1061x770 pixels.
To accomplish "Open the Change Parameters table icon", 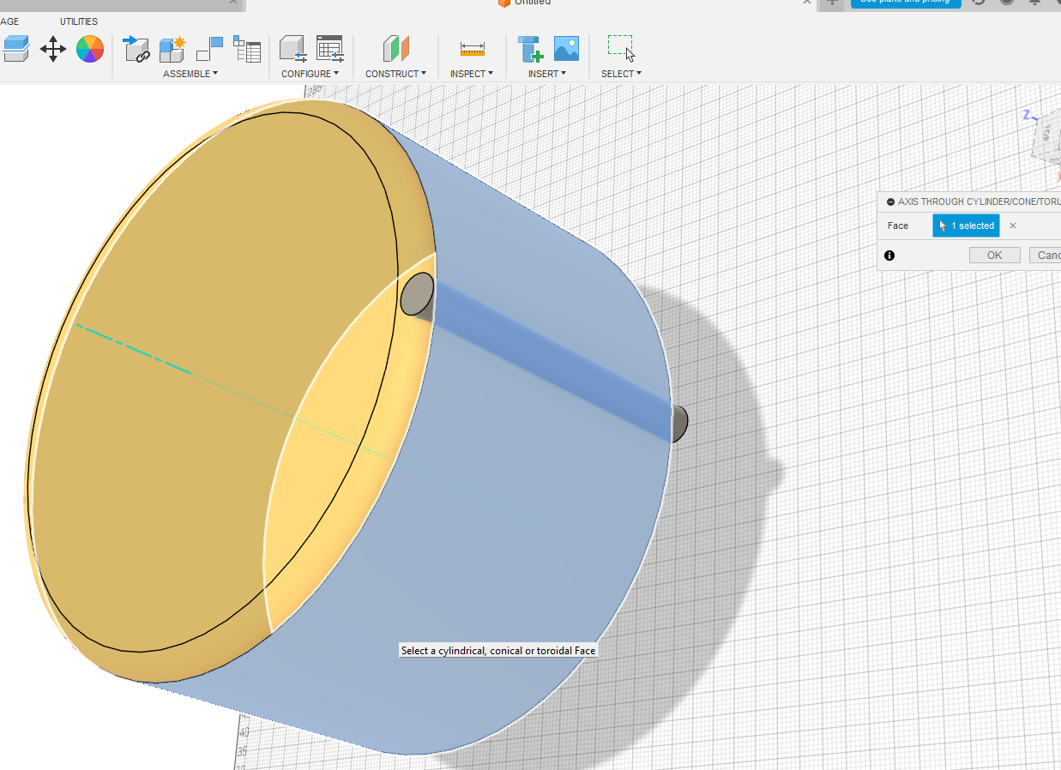I will 329,49.
